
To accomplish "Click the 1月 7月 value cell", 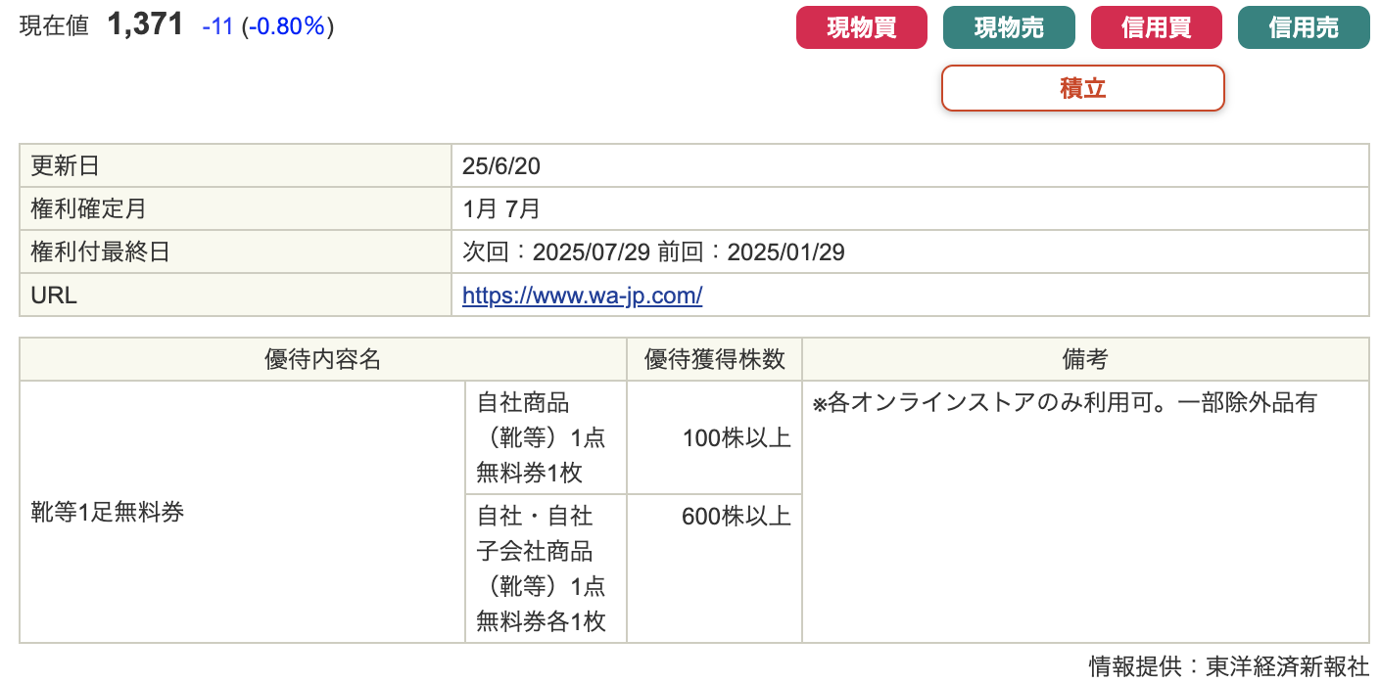I will [x=910, y=209].
